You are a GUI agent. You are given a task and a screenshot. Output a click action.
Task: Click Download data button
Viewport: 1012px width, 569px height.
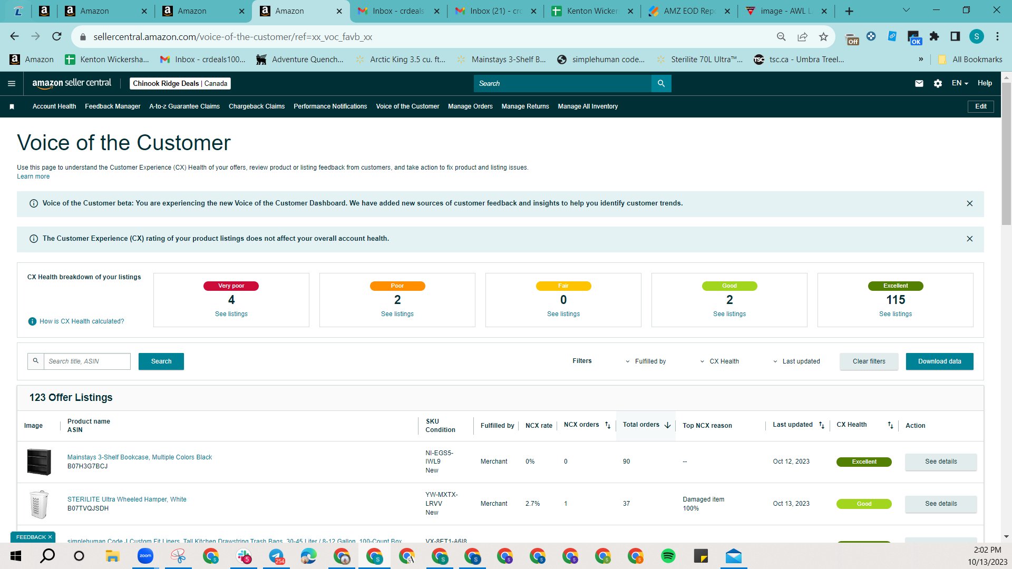(x=940, y=361)
